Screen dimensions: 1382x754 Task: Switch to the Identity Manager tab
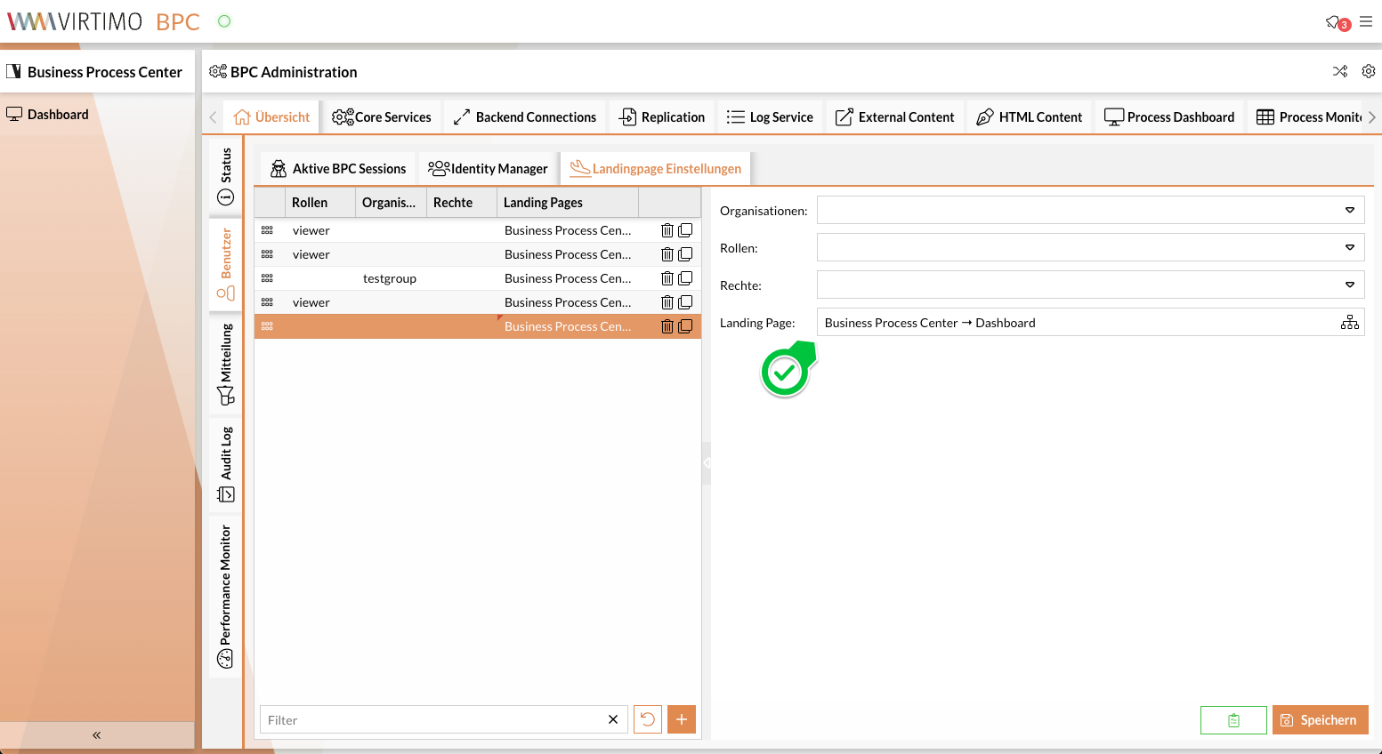(489, 169)
